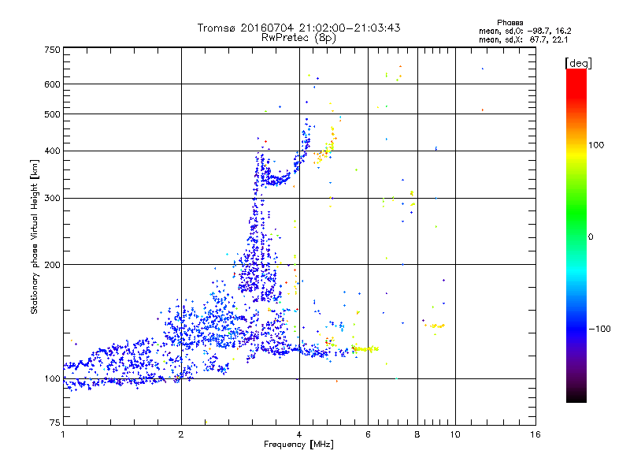The height and width of the screenshot is (473, 630).
Task: Click the '200' y-axis tick label
Action: pyautogui.click(x=52, y=265)
